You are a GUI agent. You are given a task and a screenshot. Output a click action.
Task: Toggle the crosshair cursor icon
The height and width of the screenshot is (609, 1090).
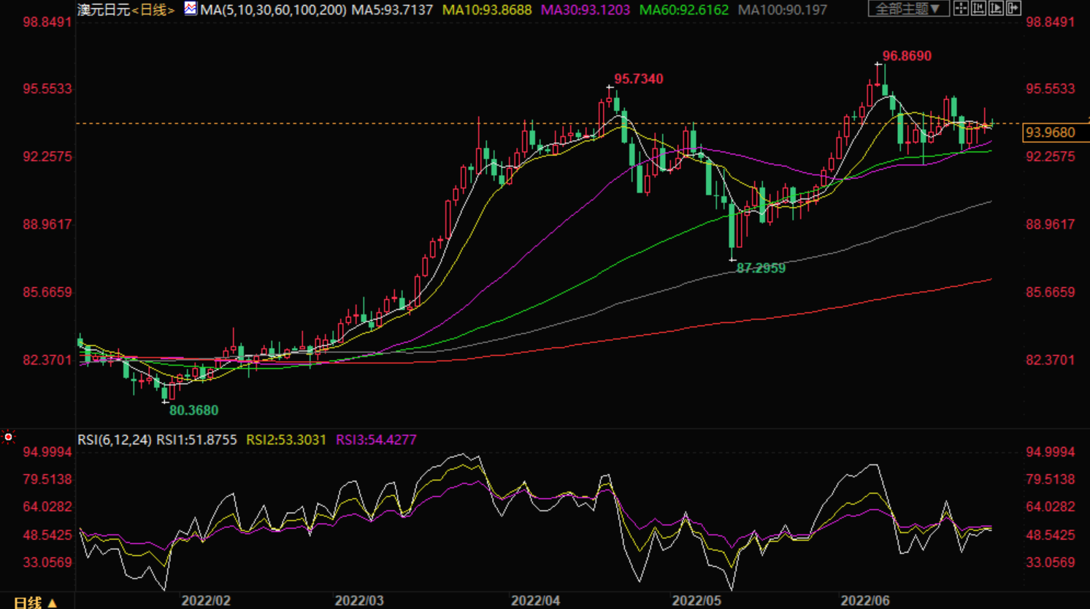point(961,9)
